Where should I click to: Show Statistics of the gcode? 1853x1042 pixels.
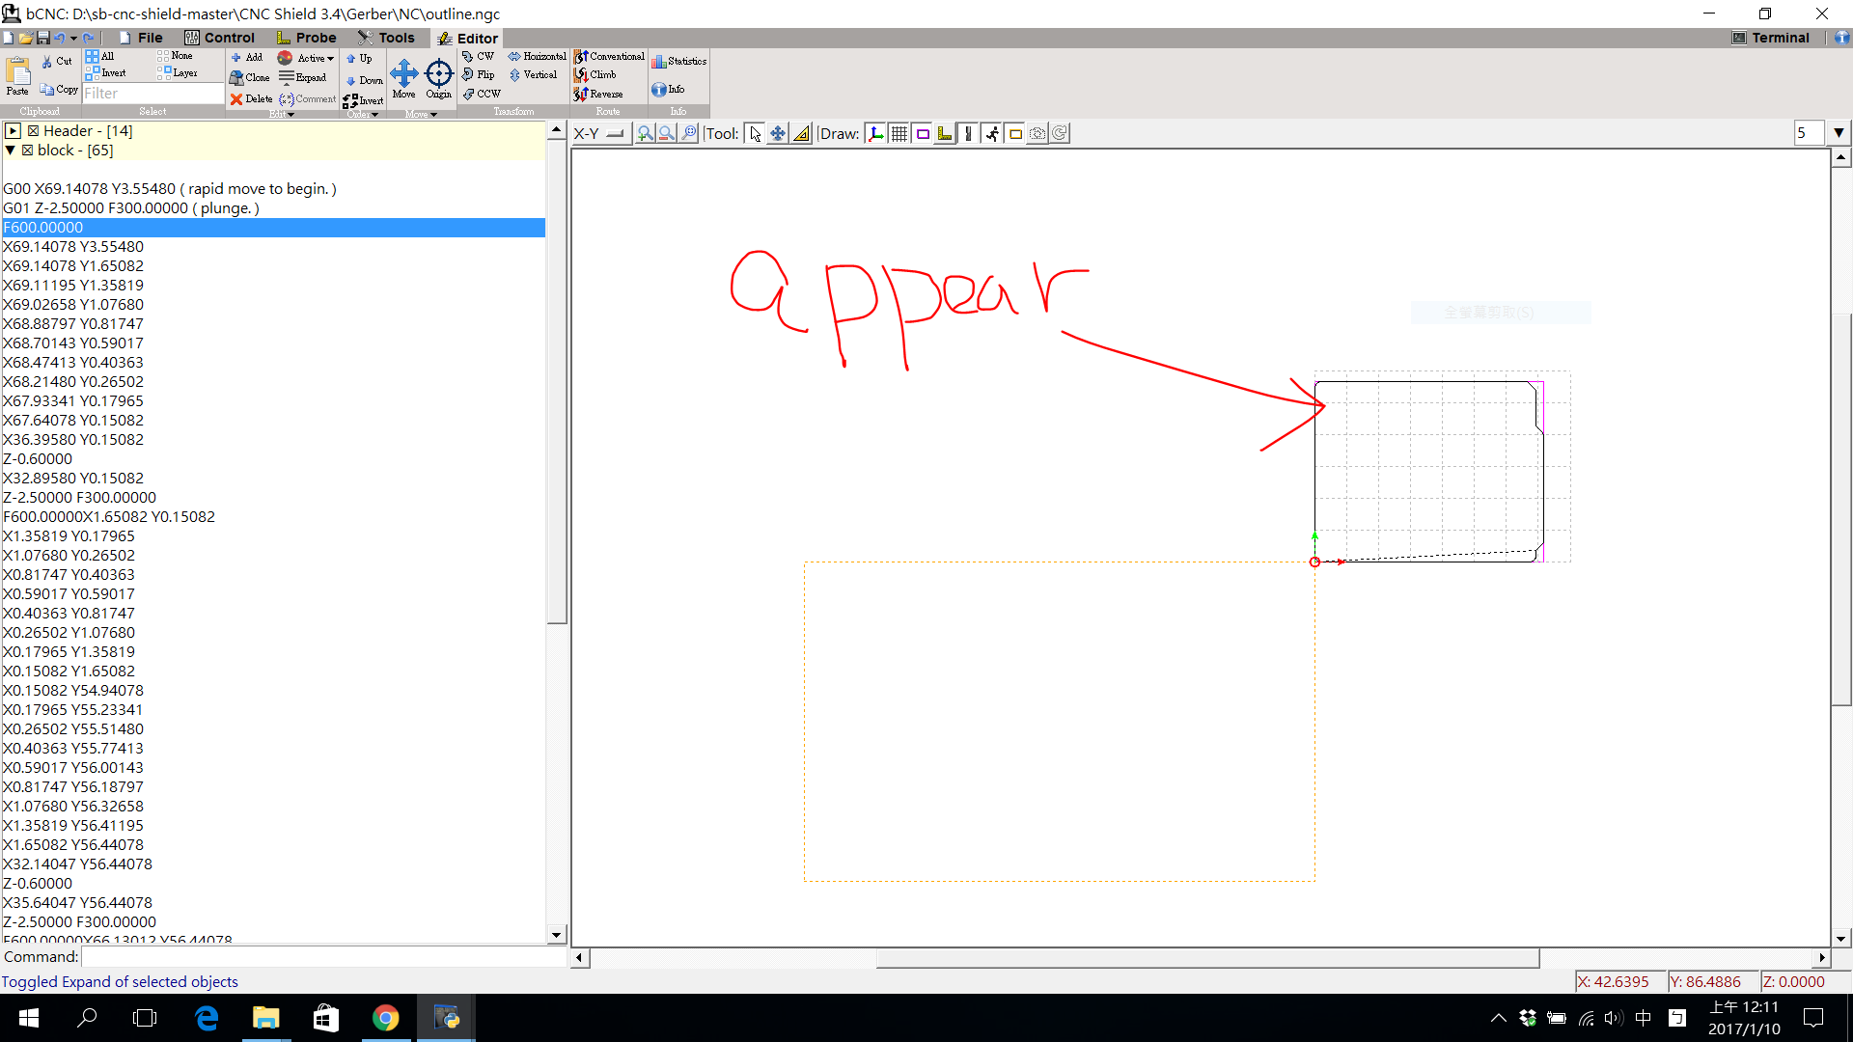[678, 62]
